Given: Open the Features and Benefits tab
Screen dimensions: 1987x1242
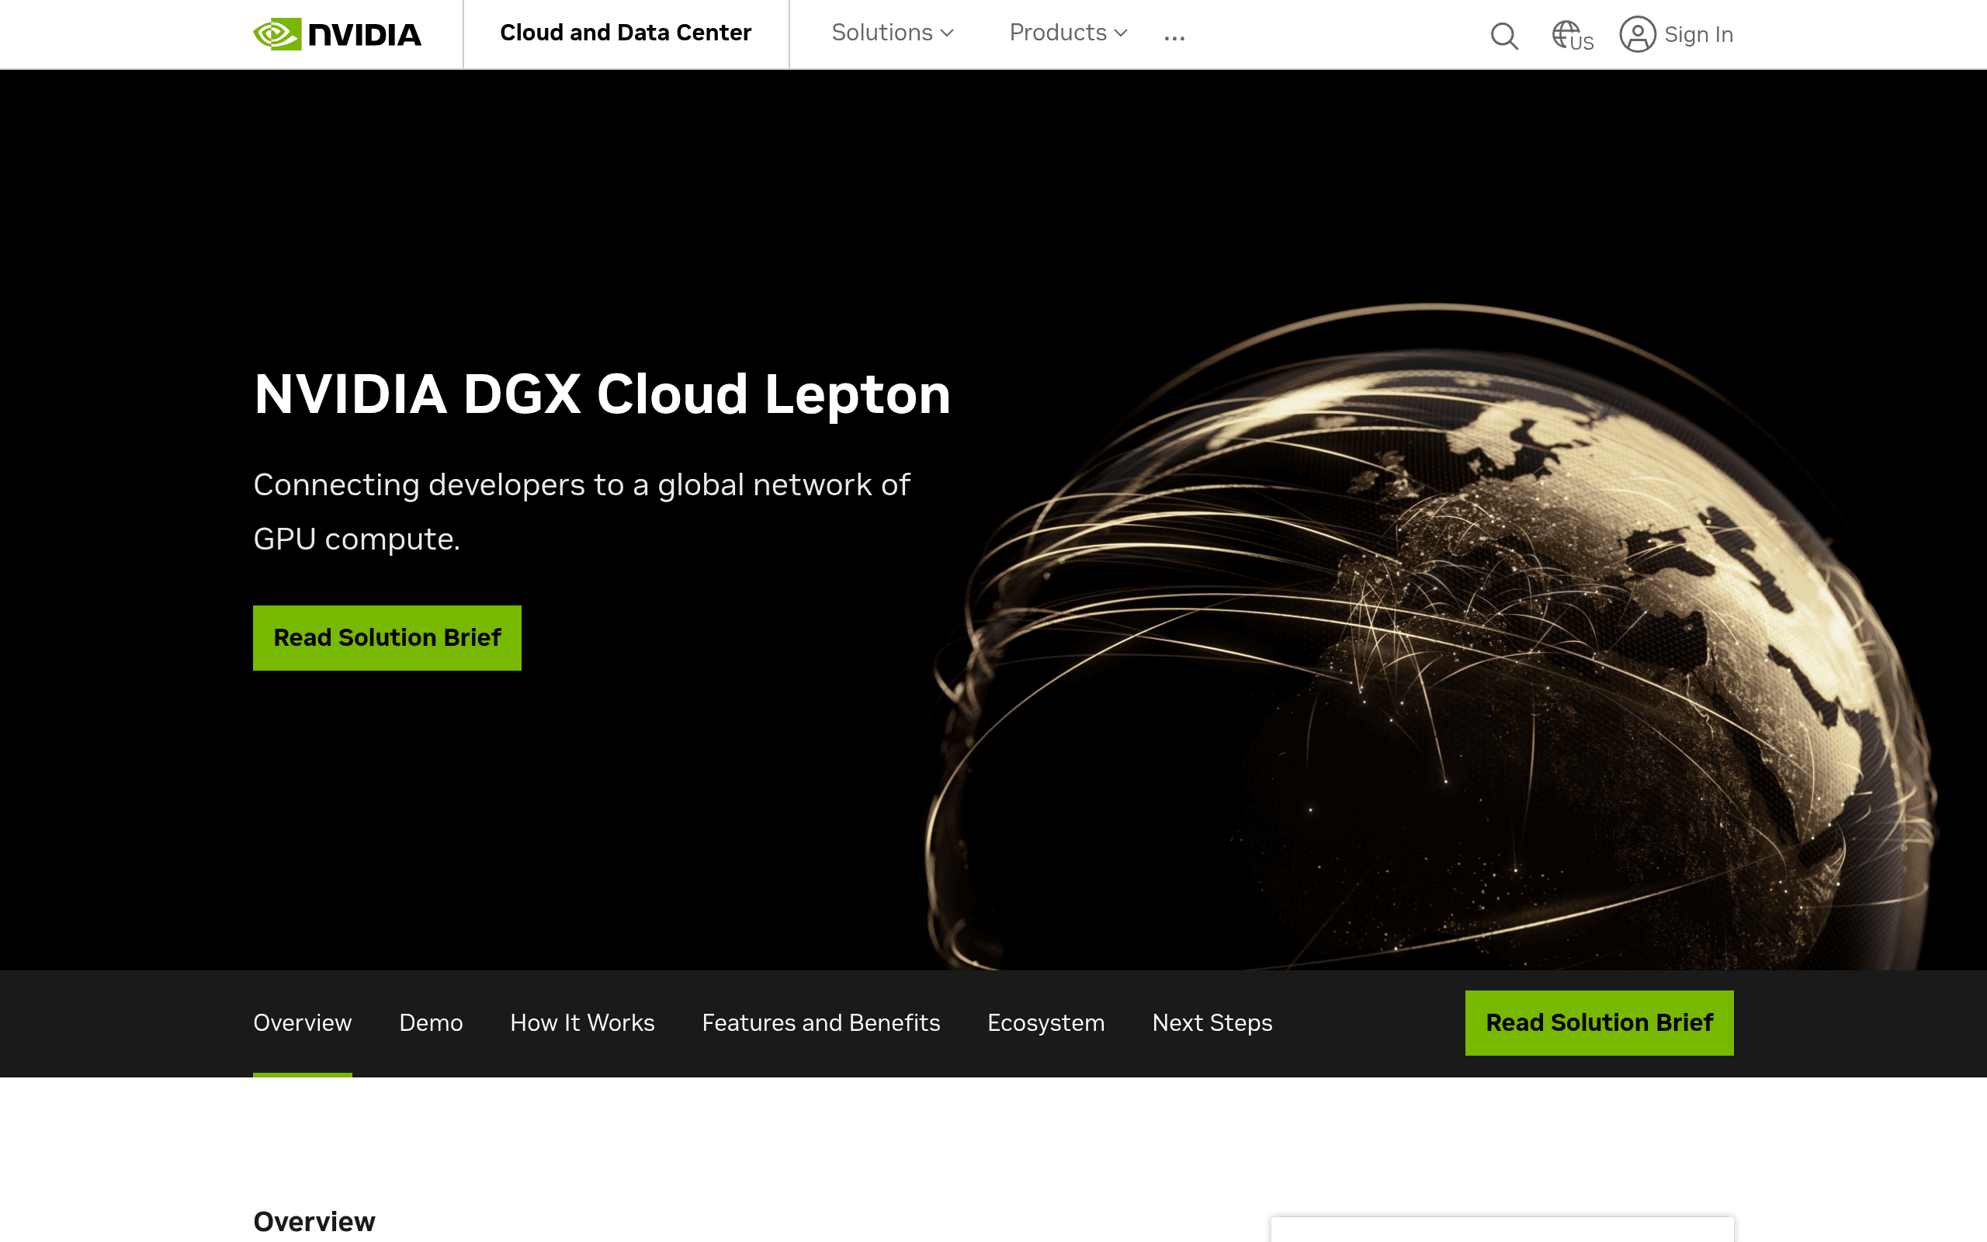Looking at the screenshot, I should [x=821, y=1022].
